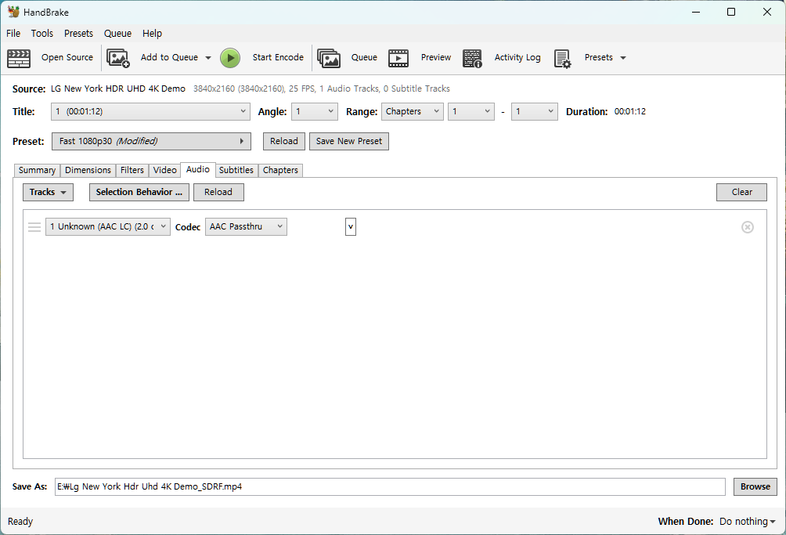Click the Reload button in Audio tab
Image resolution: width=786 pixels, height=535 pixels.
coord(218,192)
